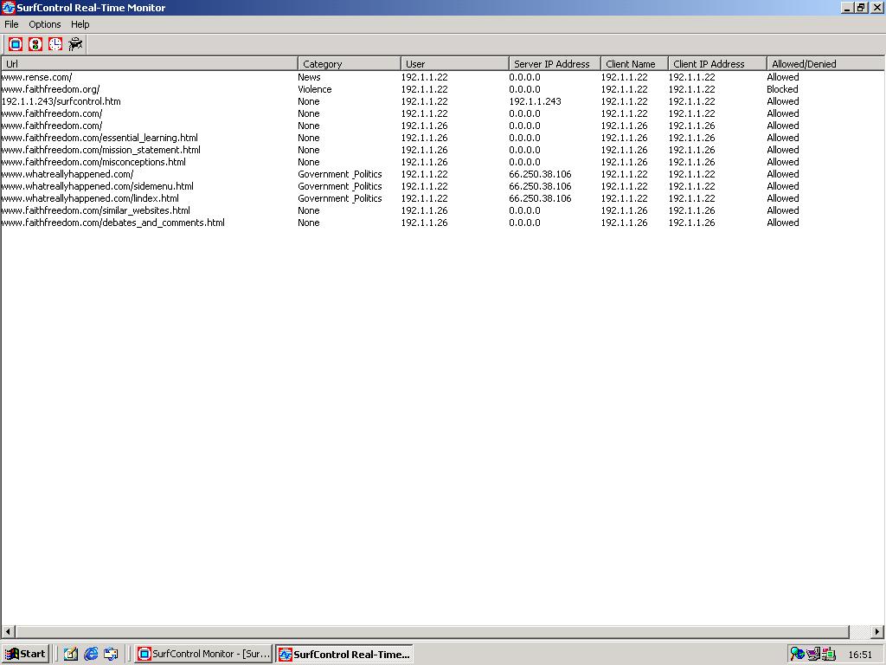Select the mission_statement.html url row
Screen dimensions: 886x665
click(100, 150)
